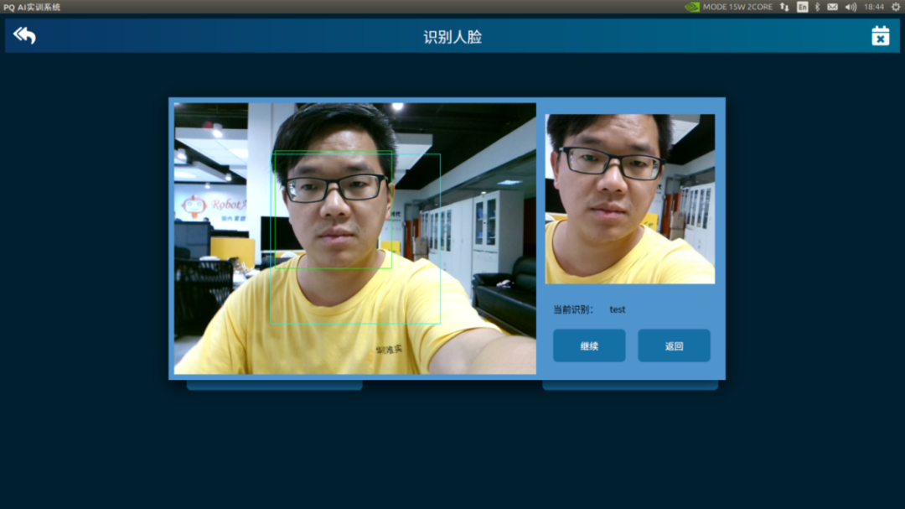Open the network connections tray icon

click(x=784, y=7)
